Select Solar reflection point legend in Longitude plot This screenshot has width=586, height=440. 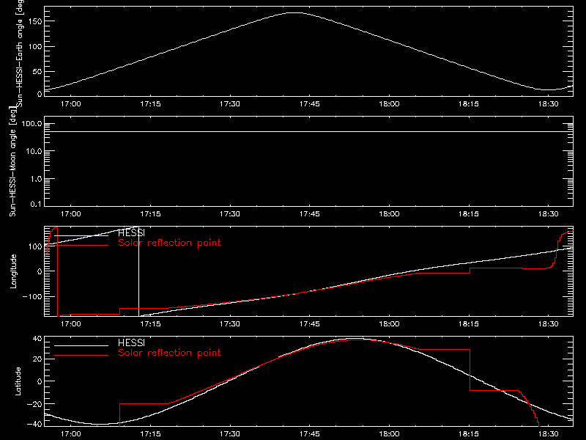click(x=169, y=243)
